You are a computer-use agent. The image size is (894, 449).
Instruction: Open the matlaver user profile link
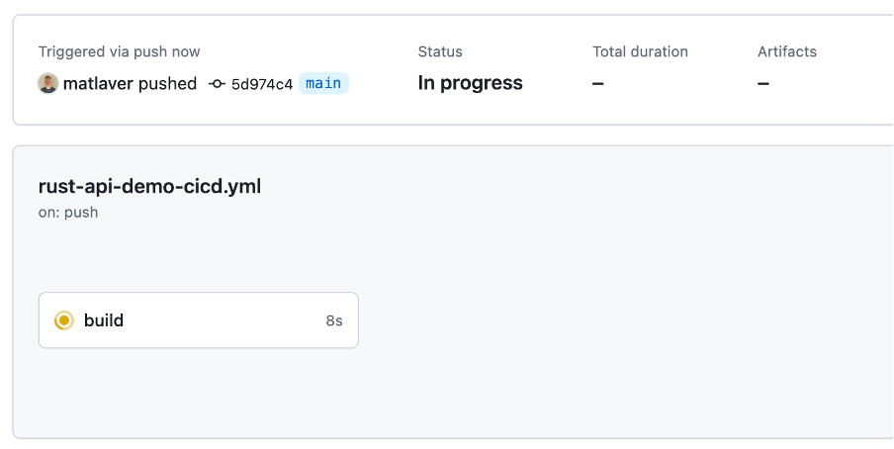point(98,83)
